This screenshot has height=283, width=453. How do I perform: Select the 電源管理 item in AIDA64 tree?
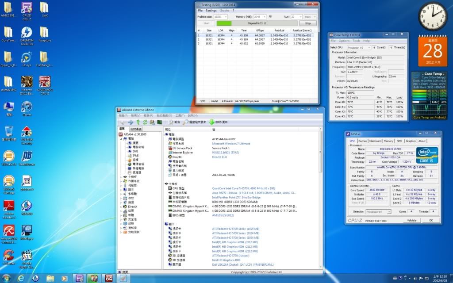pos(136,164)
